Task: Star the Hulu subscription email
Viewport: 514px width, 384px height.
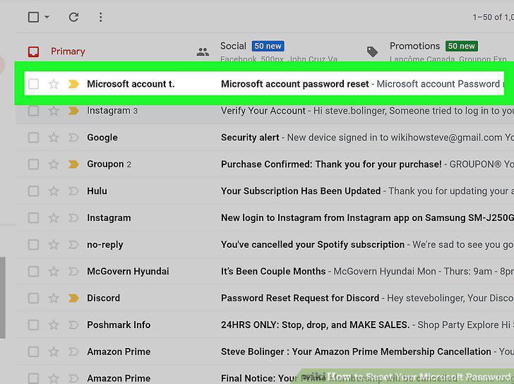Action: [54, 191]
